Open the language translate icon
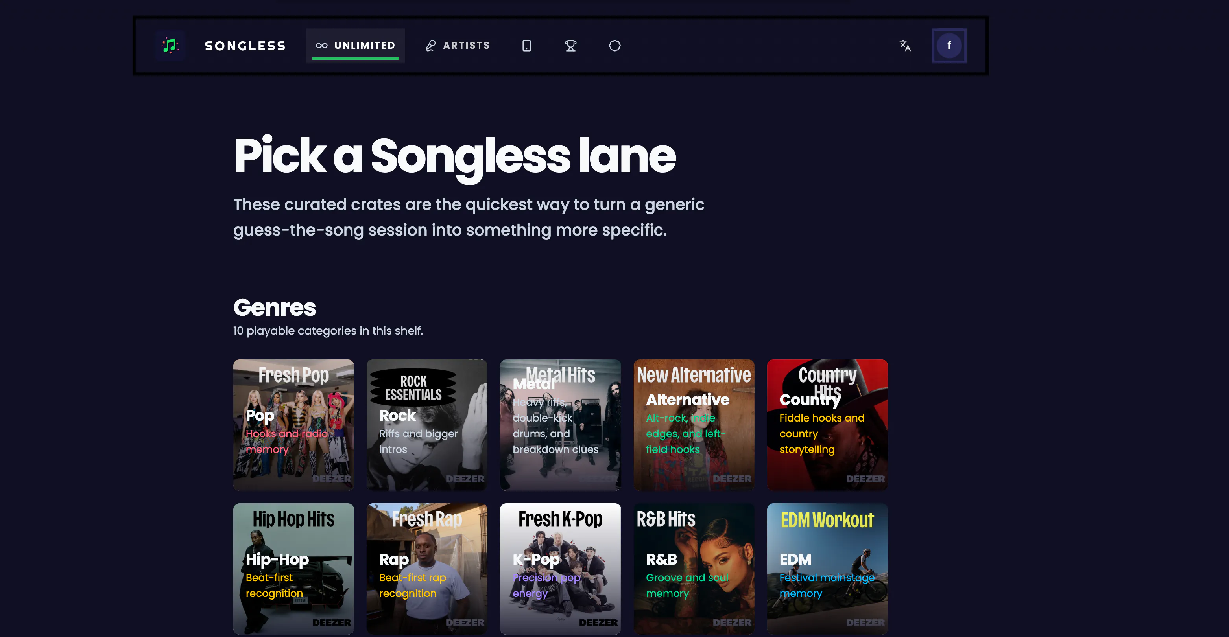The height and width of the screenshot is (637, 1229). tap(905, 46)
